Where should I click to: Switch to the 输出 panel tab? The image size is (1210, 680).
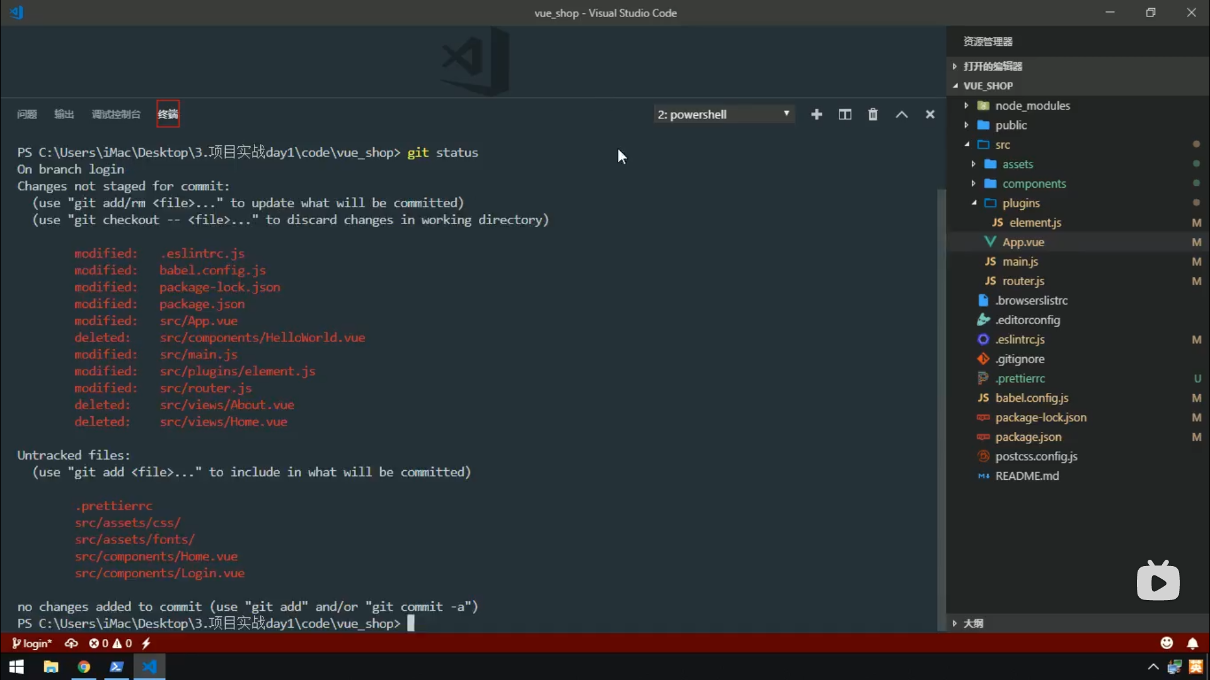tap(64, 114)
